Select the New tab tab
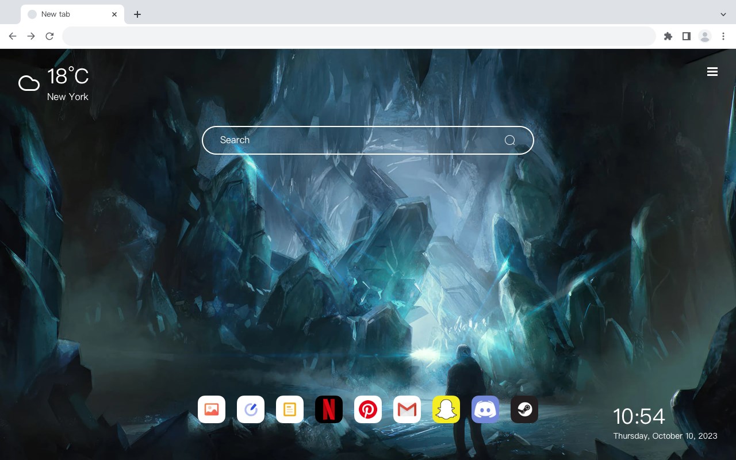736x460 pixels. (72, 14)
